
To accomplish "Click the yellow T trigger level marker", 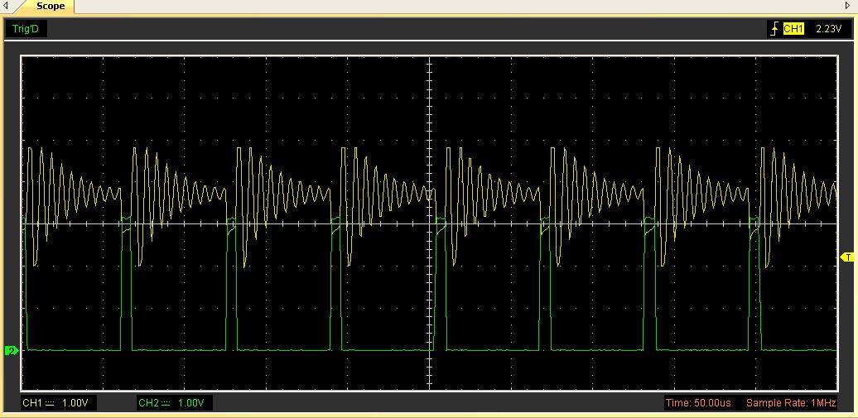I will tap(847, 257).
